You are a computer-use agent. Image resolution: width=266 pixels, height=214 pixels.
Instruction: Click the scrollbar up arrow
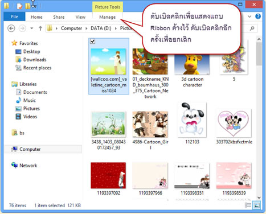coord(259,39)
